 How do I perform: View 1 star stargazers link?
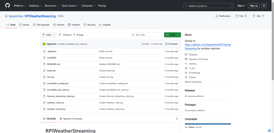click(x=190, y=68)
